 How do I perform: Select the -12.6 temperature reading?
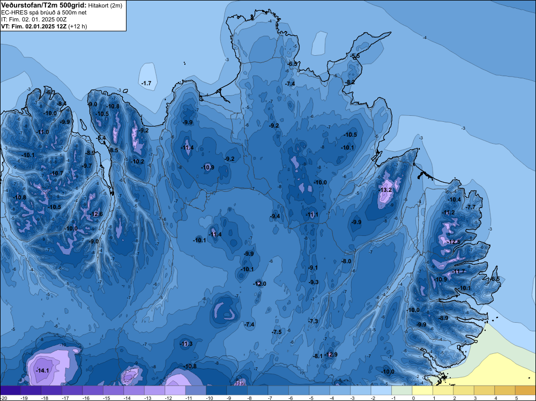pyautogui.click(x=96, y=214)
